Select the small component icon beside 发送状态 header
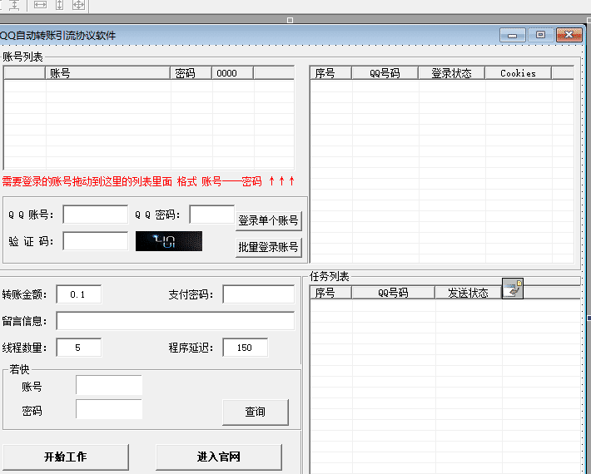591x474 pixels. coord(513,289)
